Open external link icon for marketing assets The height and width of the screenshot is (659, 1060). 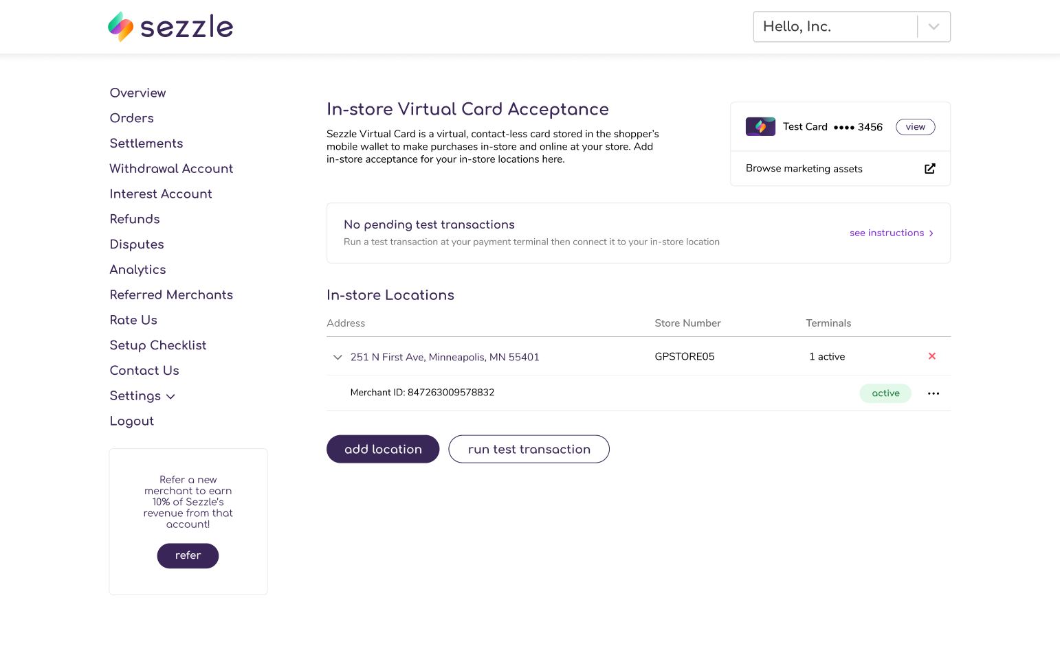tap(929, 169)
